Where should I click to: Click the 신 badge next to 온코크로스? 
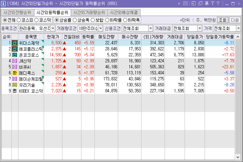pyautogui.click(x=15, y=55)
